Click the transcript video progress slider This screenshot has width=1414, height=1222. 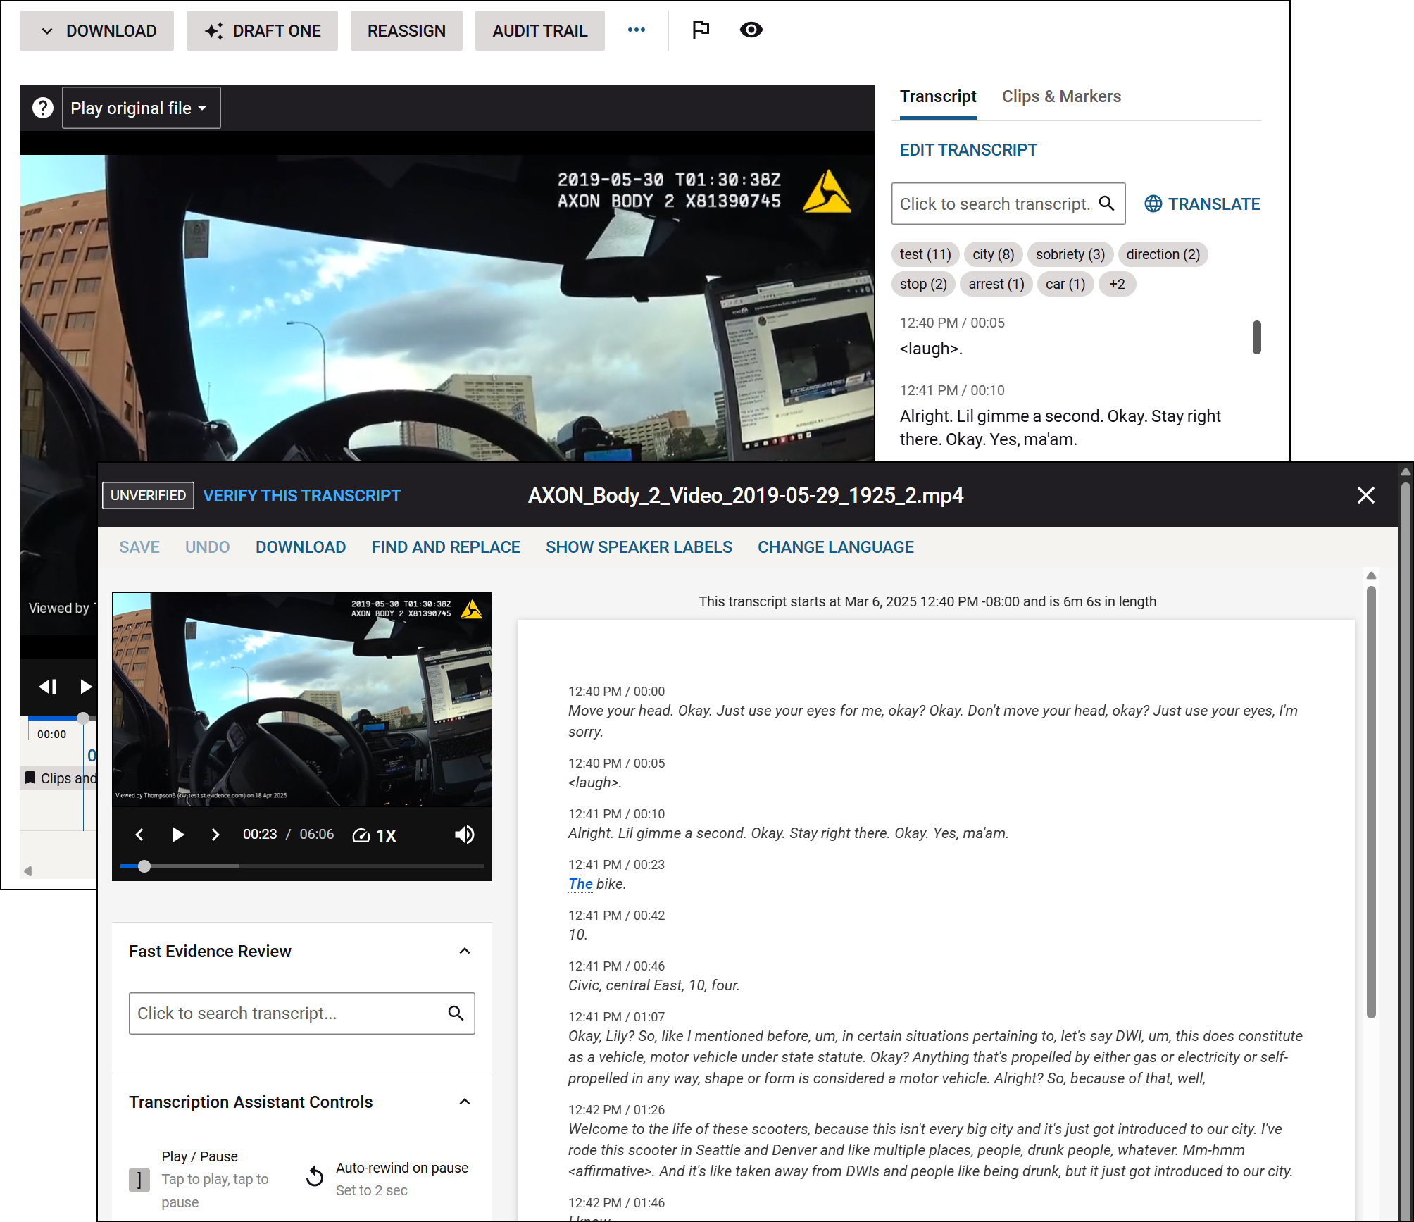[x=301, y=866]
